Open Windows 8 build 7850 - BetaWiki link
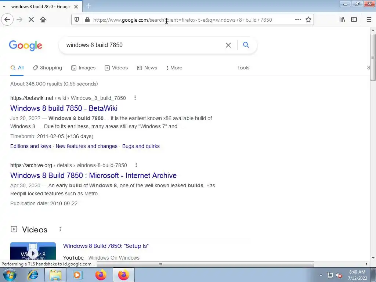The height and width of the screenshot is (282, 376). click(64, 108)
